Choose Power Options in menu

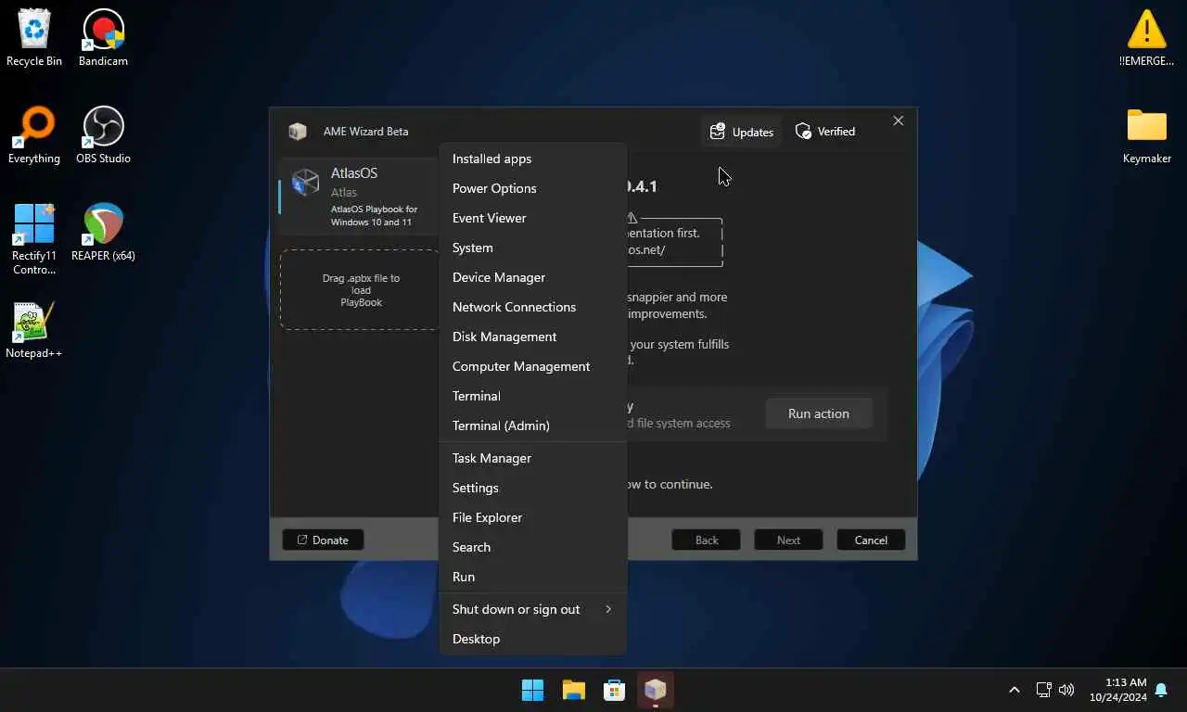click(x=533, y=188)
